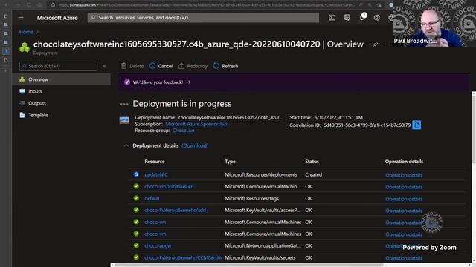Click the in-progress status icon for updateNIC
This screenshot has width=476, height=267.
(x=136, y=174)
